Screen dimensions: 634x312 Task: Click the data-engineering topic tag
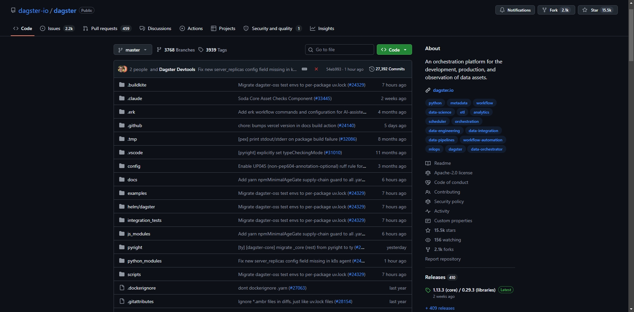pos(444,131)
